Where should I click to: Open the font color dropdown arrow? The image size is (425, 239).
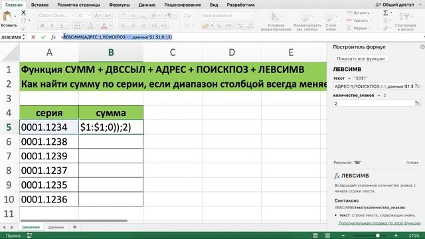click(111, 26)
